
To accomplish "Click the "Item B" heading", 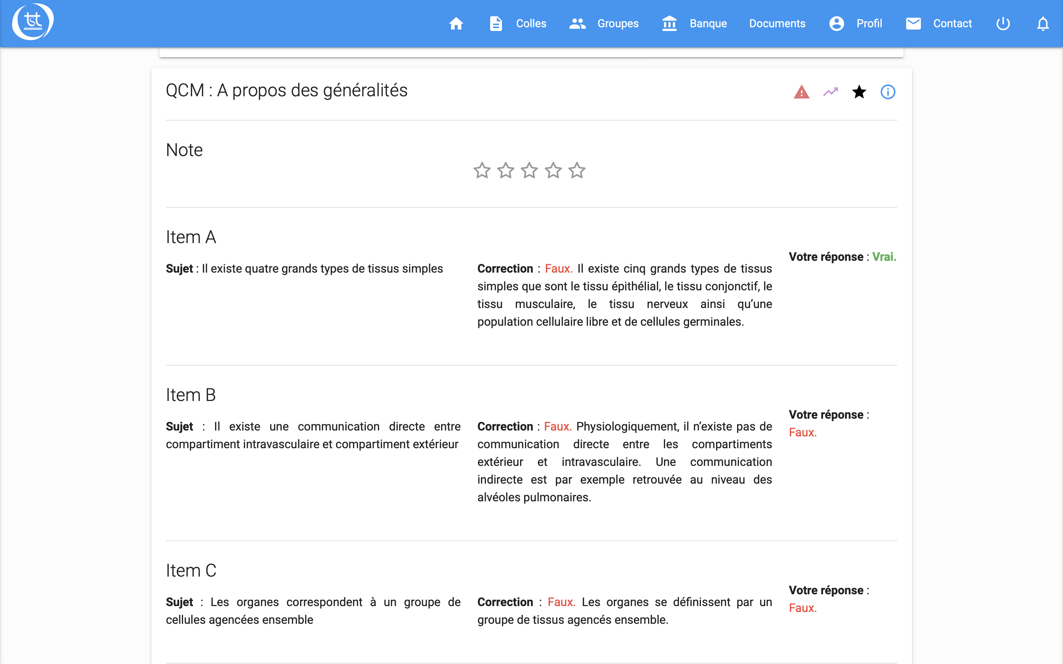I will tap(190, 395).
